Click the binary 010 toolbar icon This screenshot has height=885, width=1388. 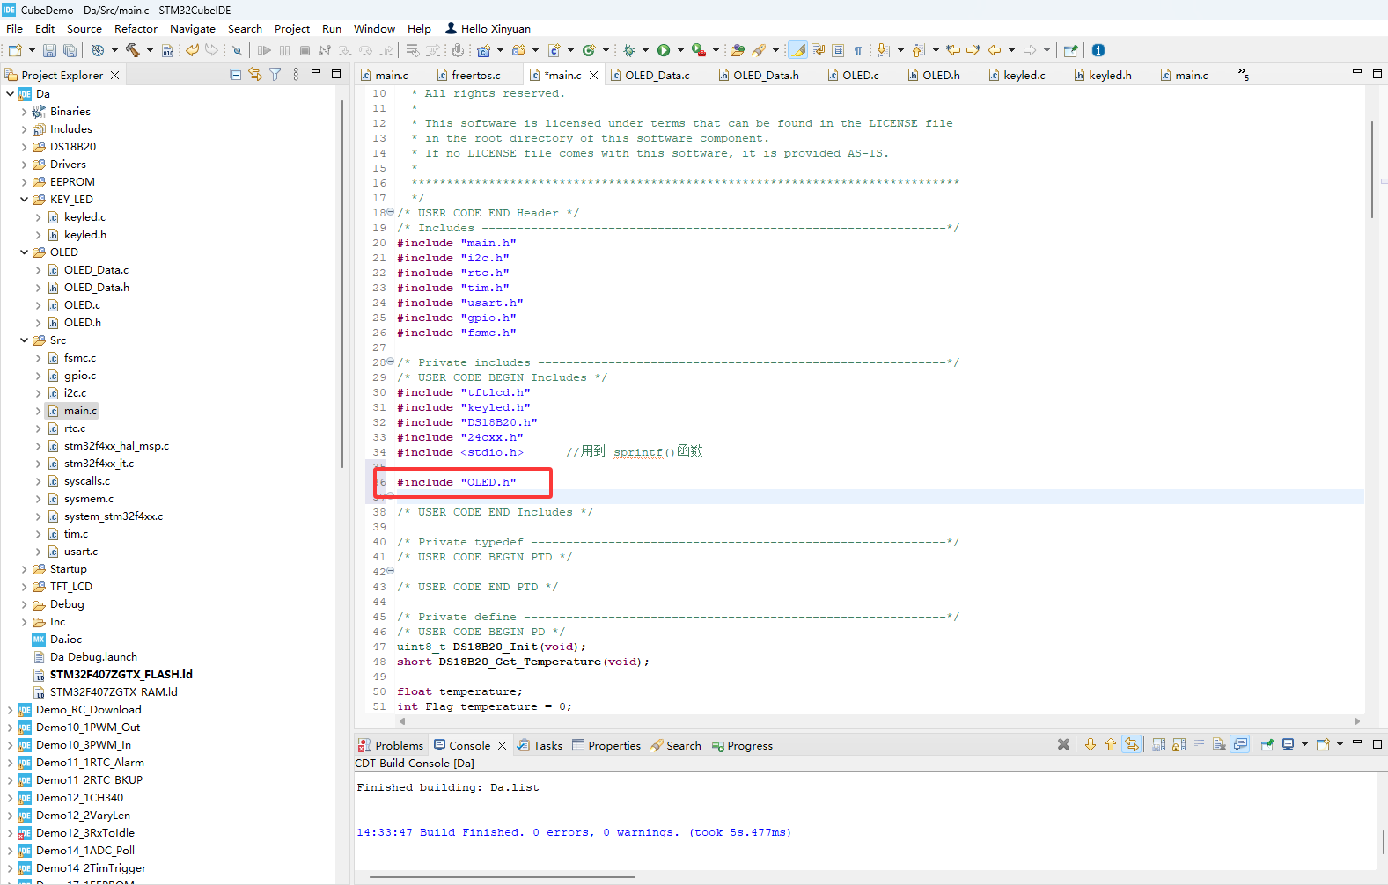167,50
